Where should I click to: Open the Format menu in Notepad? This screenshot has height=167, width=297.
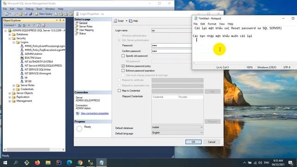point(212,24)
